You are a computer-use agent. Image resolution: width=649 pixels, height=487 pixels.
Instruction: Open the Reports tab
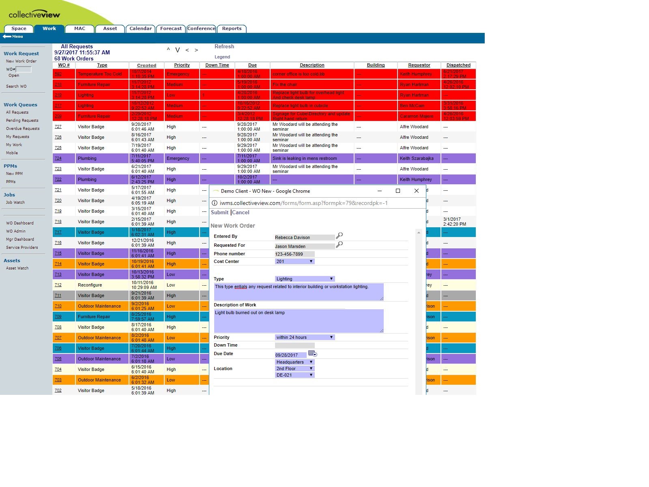pos(232,28)
